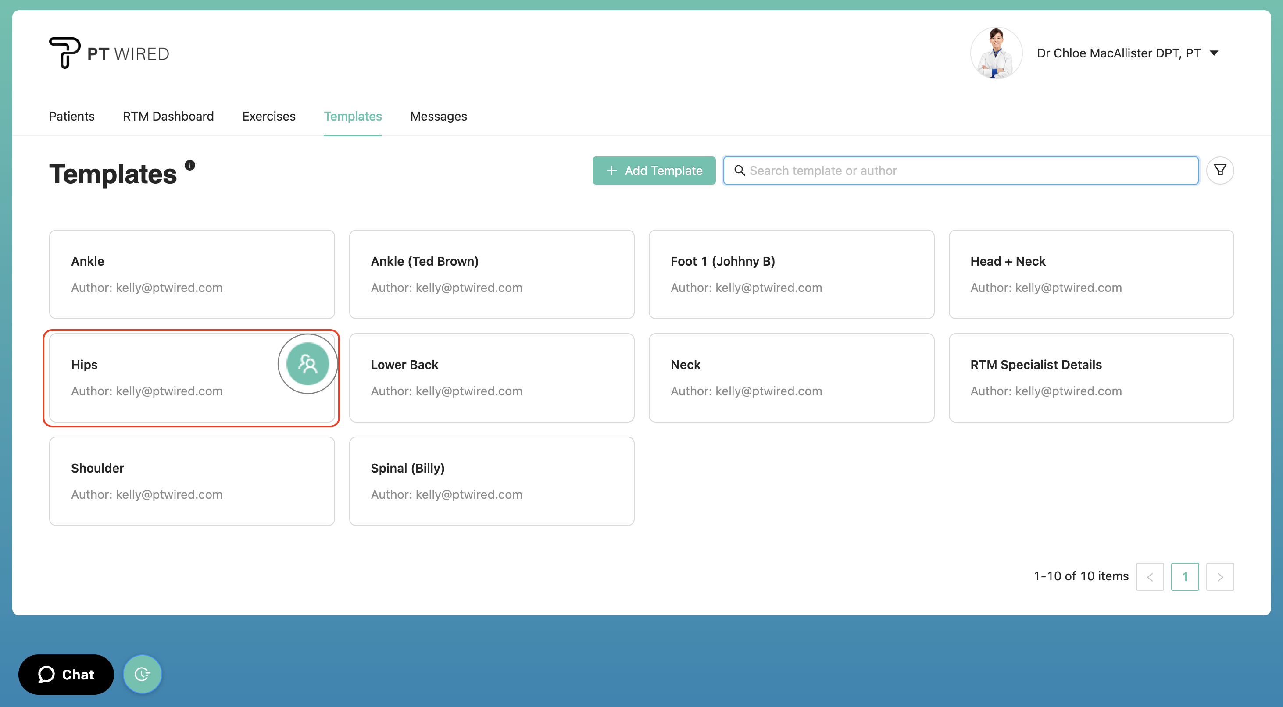Expand the user account dropdown arrow
This screenshot has width=1283, height=707.
coord(1214,53)
